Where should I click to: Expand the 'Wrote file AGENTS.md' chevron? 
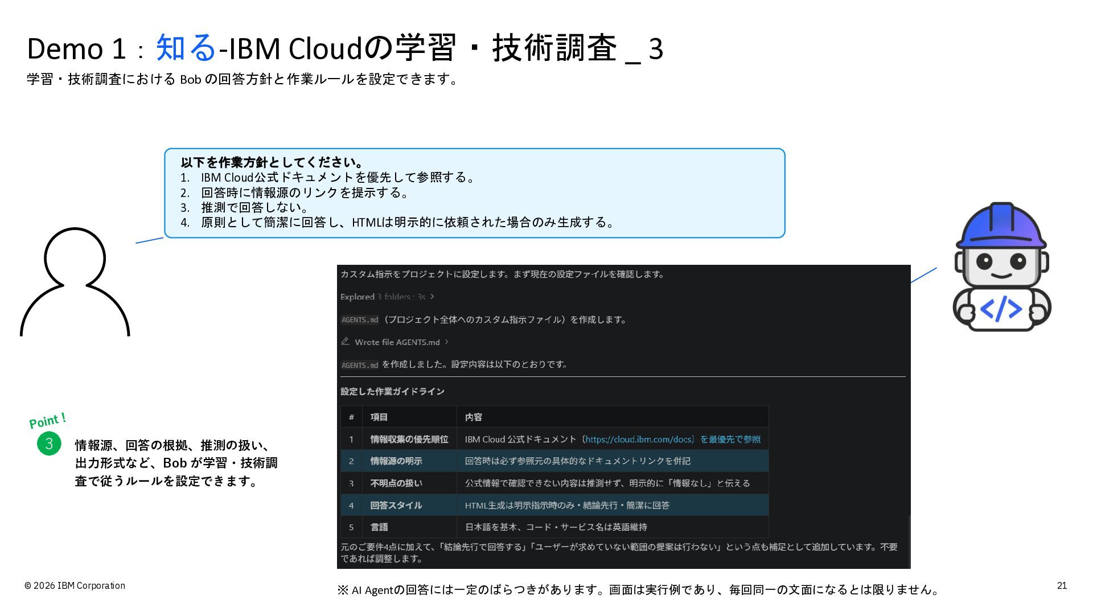(447, 342)
